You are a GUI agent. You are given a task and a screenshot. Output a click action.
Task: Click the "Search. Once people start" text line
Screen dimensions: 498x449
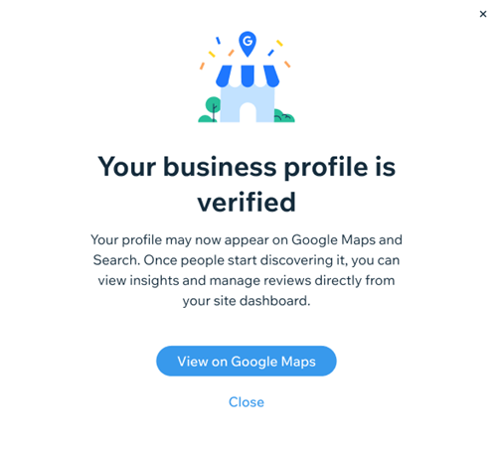click(x=175, y=260)
